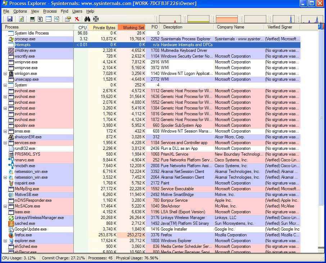The image size is (326, 263).
Task: Collapse the McSACore.exe tree node
Action: click(5, 206)
